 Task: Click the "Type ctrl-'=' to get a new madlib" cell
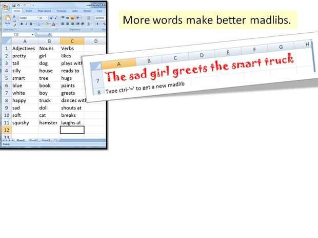(145, 88)
